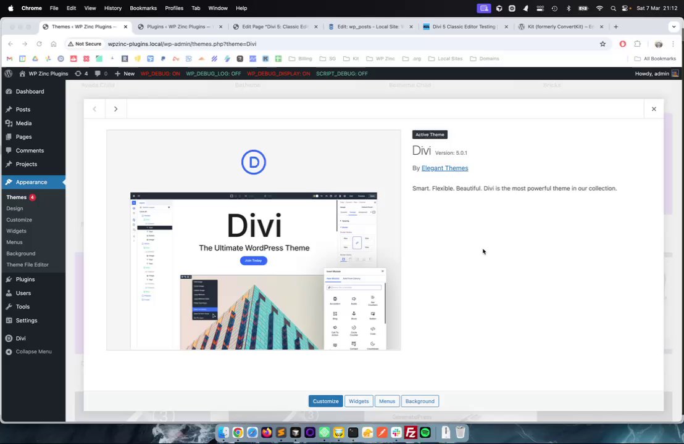Screen dimensions: 684x444
Task: Click the blue Customize button
Action: click(325, 401)
